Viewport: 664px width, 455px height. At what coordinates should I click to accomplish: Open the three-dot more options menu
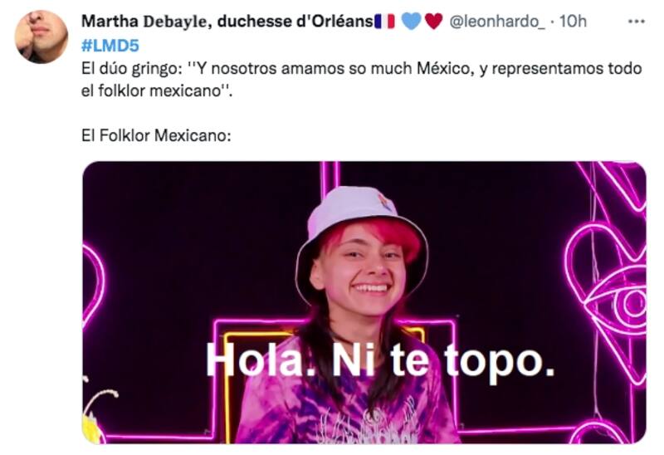pos(636,22)
